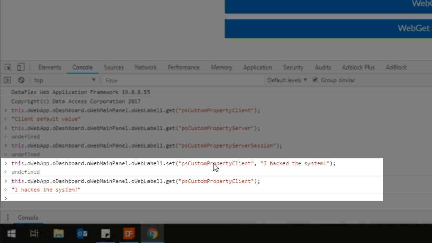Open the Application tab

coord(257,67)
